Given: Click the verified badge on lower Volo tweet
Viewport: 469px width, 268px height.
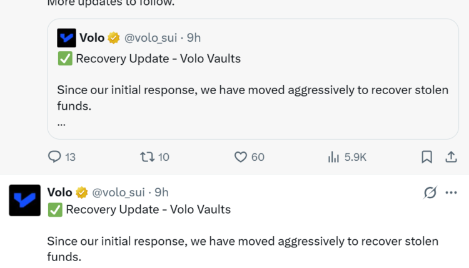Looking at the screenshot, I should [x=82, y=193].
